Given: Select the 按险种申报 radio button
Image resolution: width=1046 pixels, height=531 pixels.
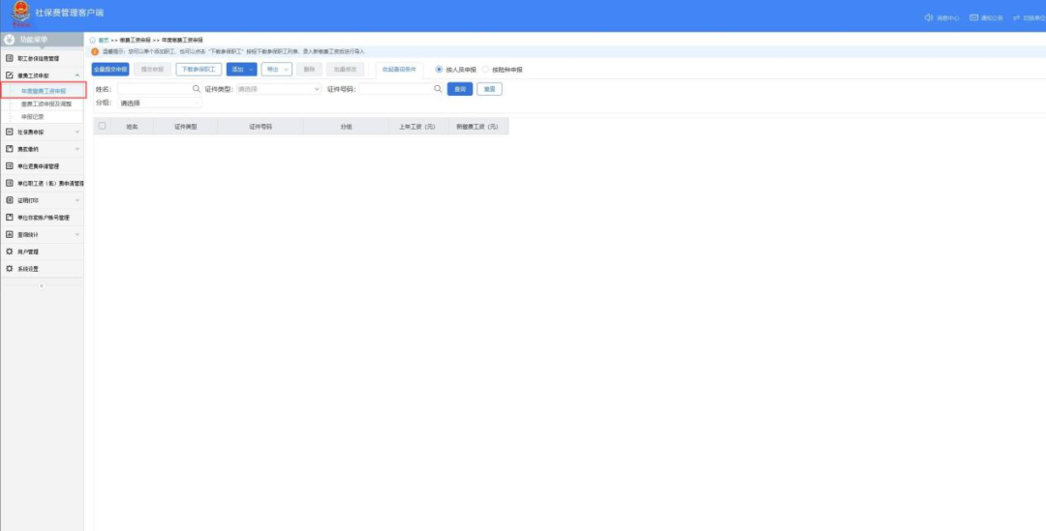Looking at the screenshot, I should (486, 70).
